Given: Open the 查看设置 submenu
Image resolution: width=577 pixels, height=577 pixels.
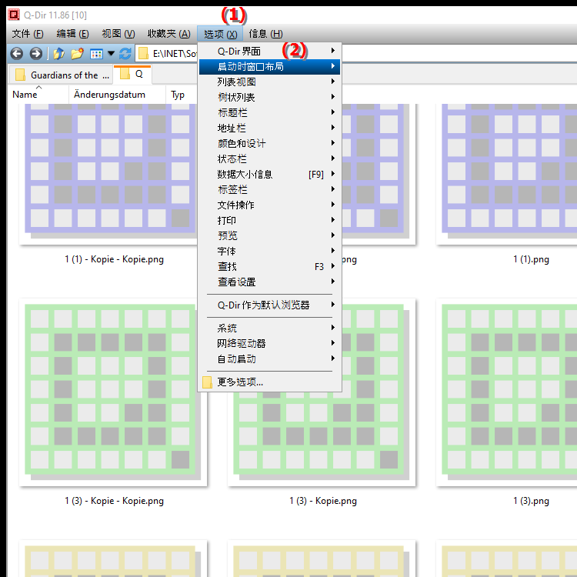Looking at the screenshot, I should pos(269,282).
